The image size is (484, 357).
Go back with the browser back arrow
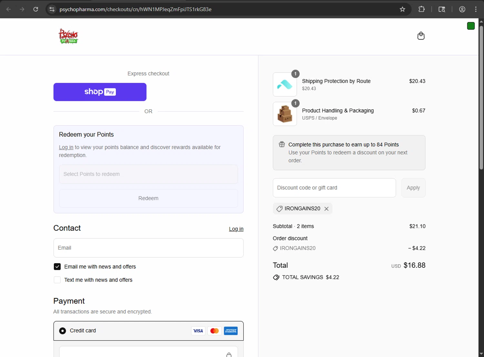pos(9,9)
